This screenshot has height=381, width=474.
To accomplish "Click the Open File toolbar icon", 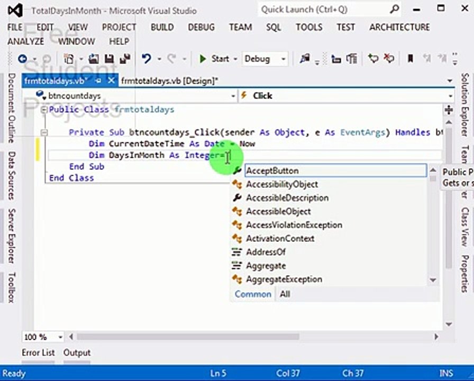I will click(x=94, y=59).
